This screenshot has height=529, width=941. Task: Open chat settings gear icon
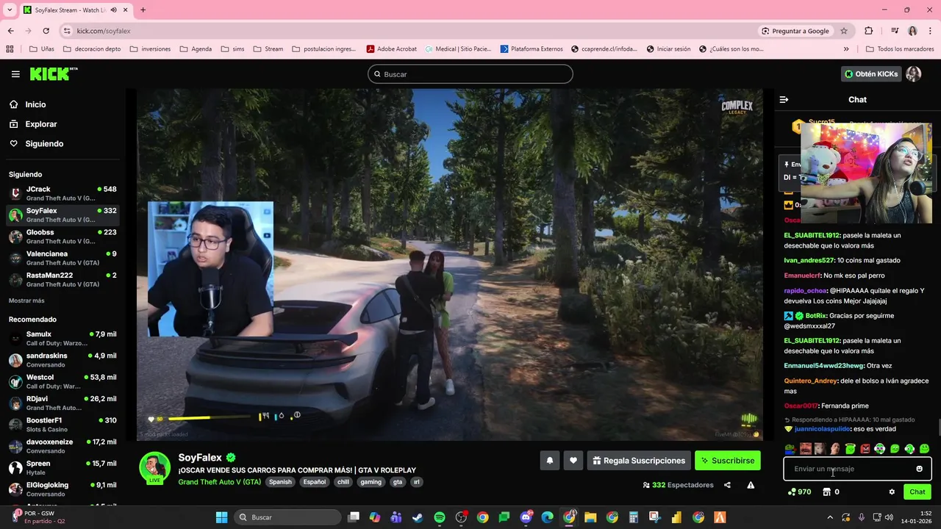tap(892, 492)
